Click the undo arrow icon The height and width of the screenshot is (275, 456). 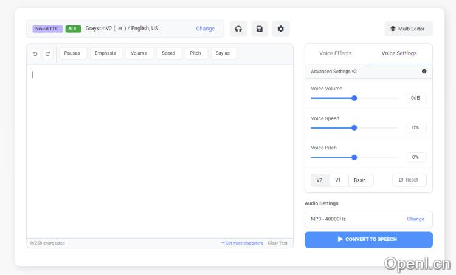point(35,53)
